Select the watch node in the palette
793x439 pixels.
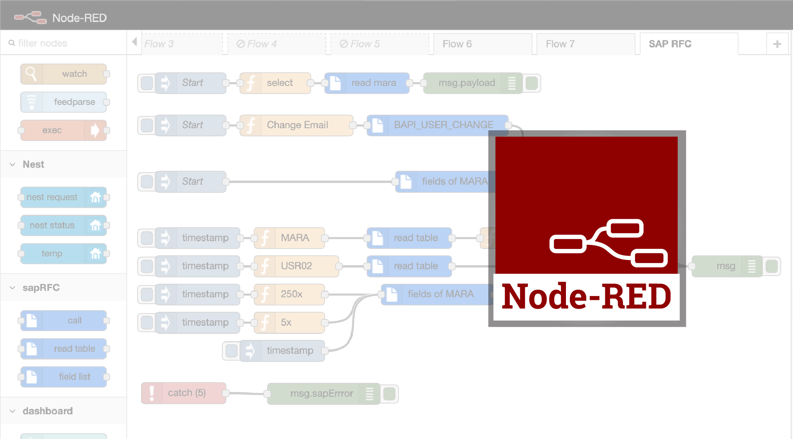point(64,74)
